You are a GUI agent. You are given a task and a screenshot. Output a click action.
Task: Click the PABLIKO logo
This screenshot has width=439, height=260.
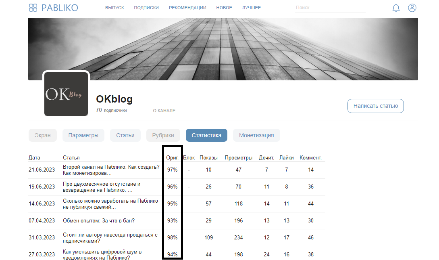(x=54, y=8)
